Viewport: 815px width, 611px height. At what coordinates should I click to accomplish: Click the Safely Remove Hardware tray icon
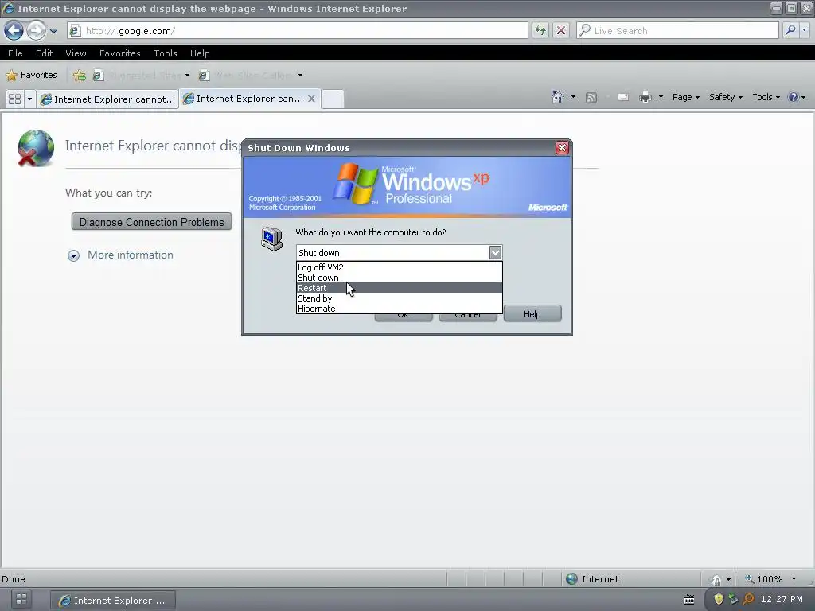click(733, 599)
